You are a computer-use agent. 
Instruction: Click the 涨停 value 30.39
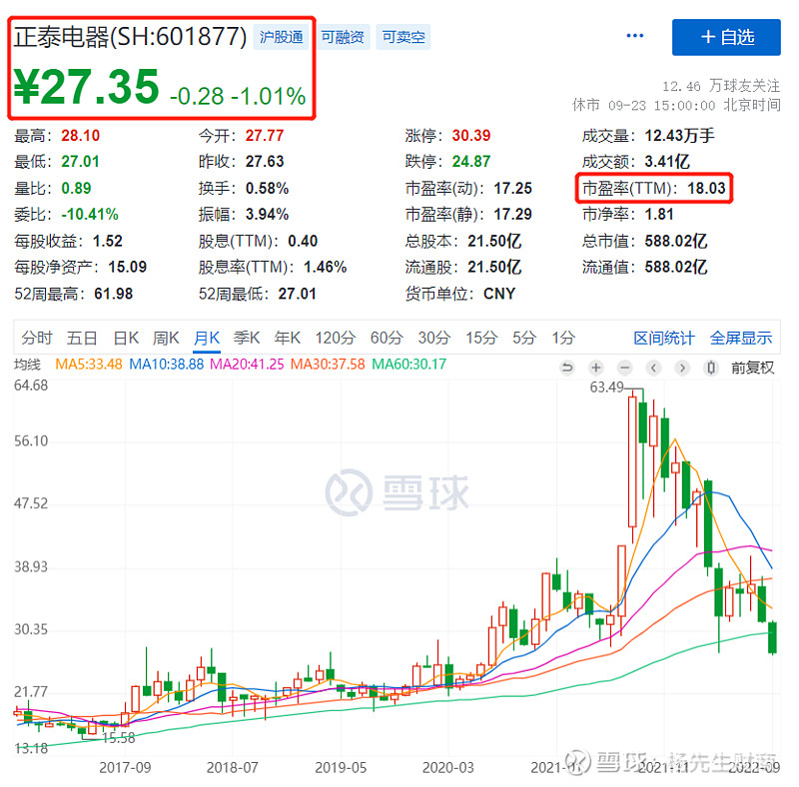coord(471,136)
